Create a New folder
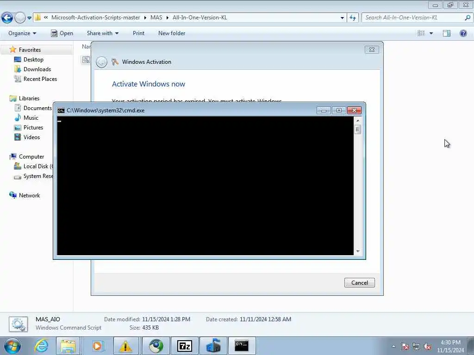The width and height of the screenshot is (474, 355). pos(172,33)
